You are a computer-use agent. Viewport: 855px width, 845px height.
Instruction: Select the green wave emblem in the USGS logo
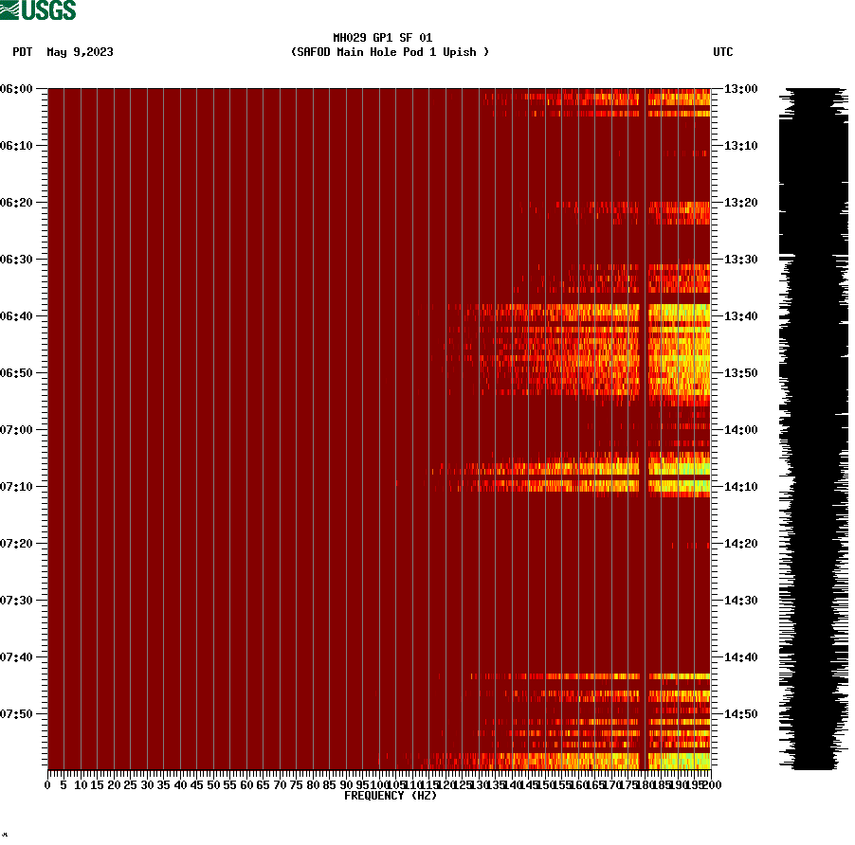[9, 9]
